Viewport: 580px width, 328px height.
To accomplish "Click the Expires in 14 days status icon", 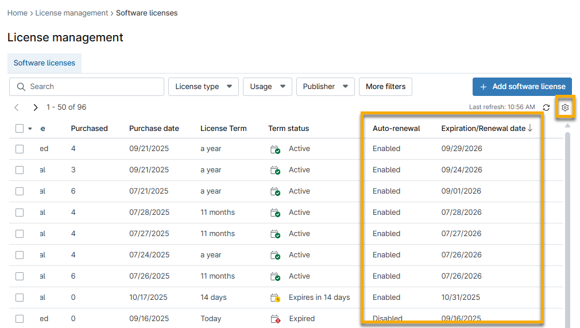I will (x=275, y=298).
